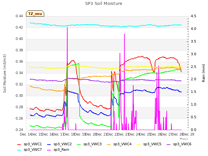Click the sp3_VWC5 legend label

(152, 144)
